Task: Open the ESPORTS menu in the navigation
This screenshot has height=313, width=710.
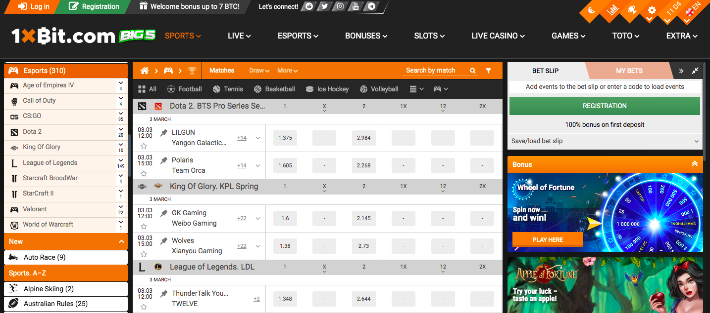Action: click(297, 36)
